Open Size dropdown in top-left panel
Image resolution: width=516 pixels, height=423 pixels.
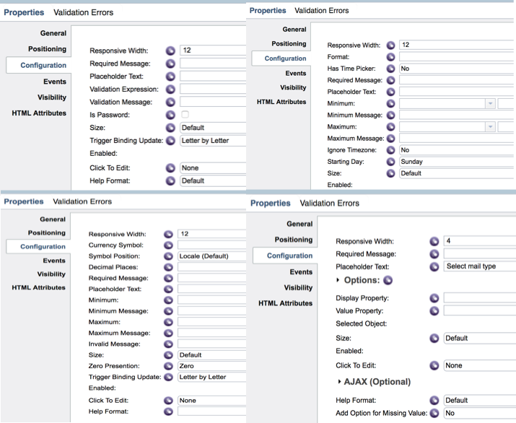213,128
